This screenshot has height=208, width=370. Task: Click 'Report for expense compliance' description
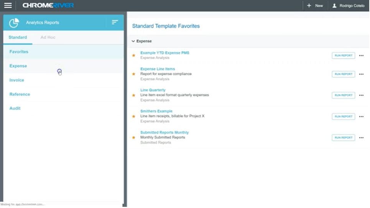(x=166, y=74)
